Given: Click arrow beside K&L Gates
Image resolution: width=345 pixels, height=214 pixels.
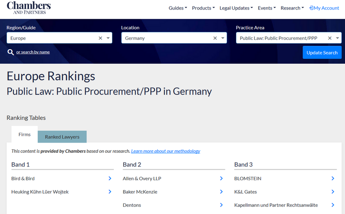Looking at the screenshot, I should point(333,192).
